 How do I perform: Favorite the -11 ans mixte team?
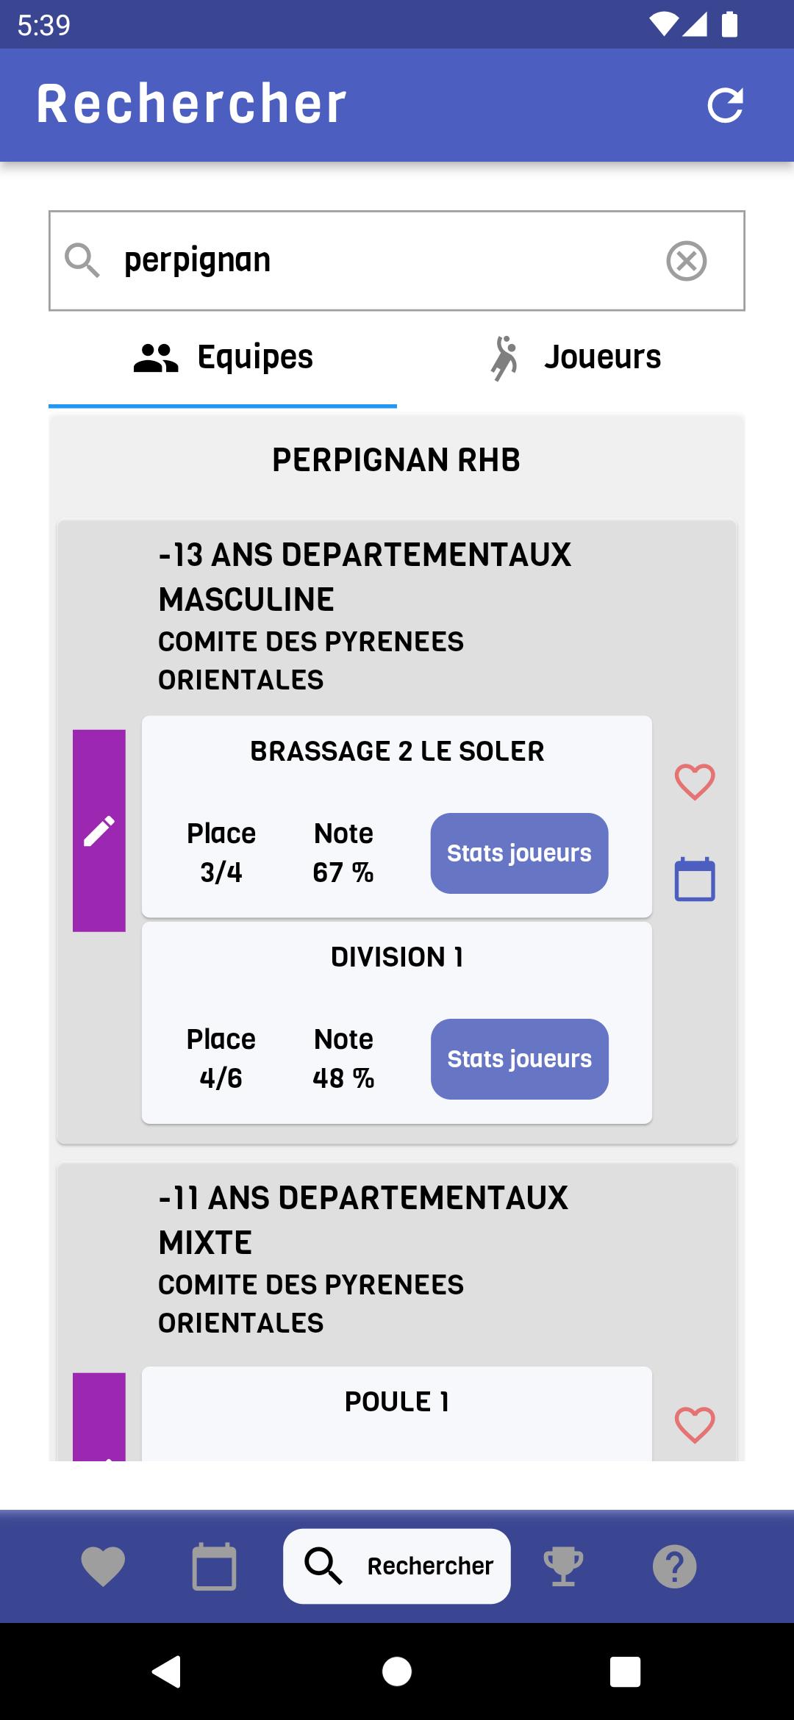click(x=695, y=1425)
